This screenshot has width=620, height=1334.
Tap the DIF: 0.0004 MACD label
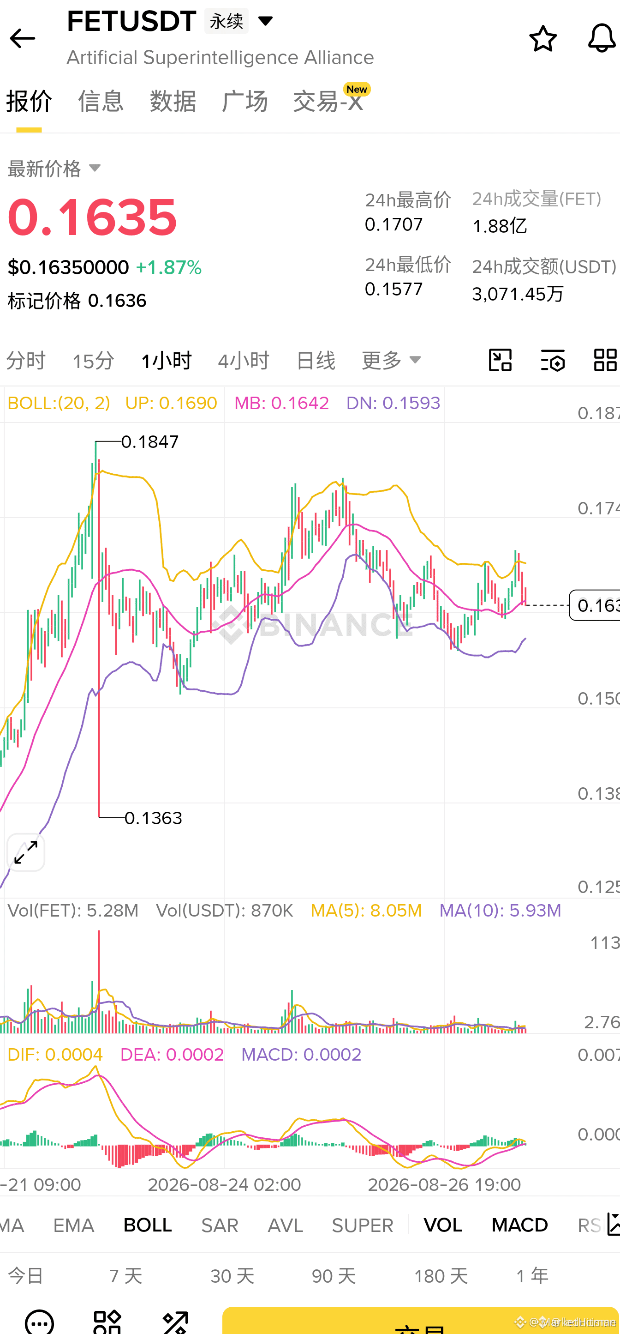pos(55,1054)
